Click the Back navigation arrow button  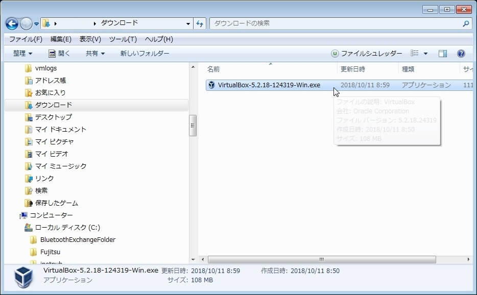pos(12,23)
